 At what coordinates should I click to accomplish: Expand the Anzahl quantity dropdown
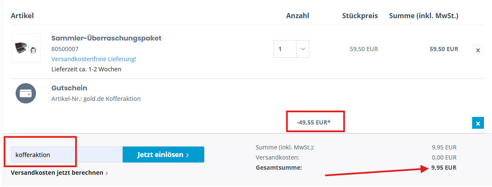tap(302, 49)
